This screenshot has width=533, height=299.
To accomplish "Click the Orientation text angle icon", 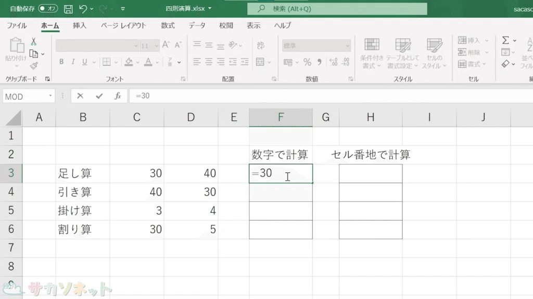I will 233,45.
